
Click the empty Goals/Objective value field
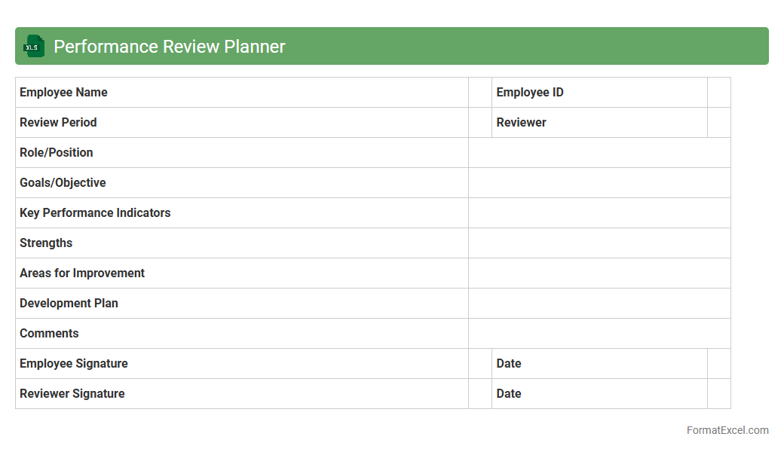point(599,183)
